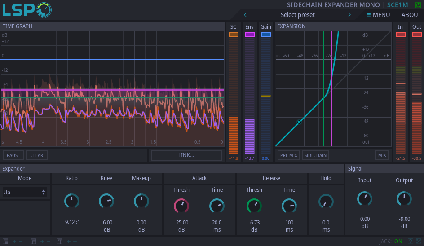
Task: Click the EXPANSION panel header
Action: click(x=333, y=26)
